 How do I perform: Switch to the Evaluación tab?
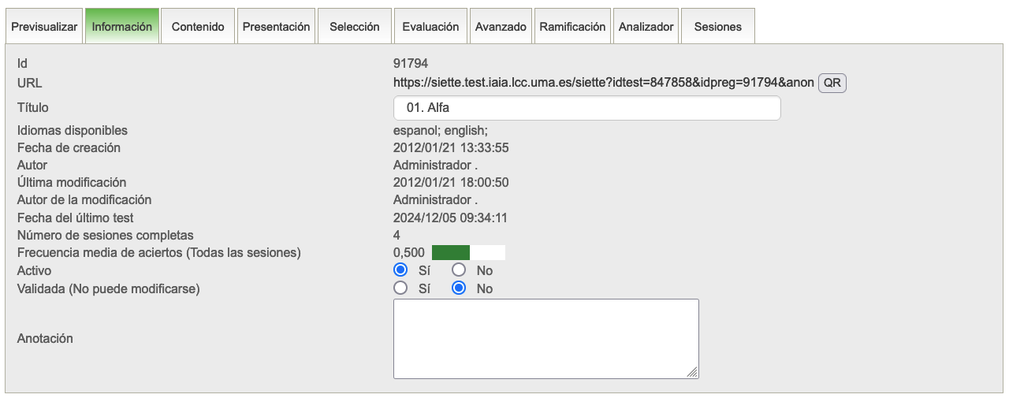430,27
